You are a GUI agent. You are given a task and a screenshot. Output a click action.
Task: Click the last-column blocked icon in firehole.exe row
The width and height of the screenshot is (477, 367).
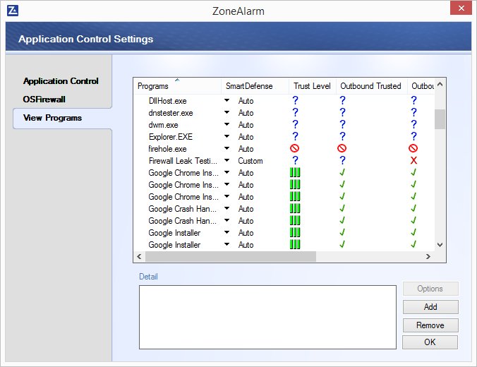(413, 148)
